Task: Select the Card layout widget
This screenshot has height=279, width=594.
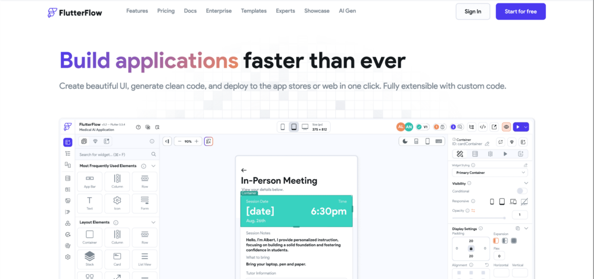Action: tap(117, 260)
